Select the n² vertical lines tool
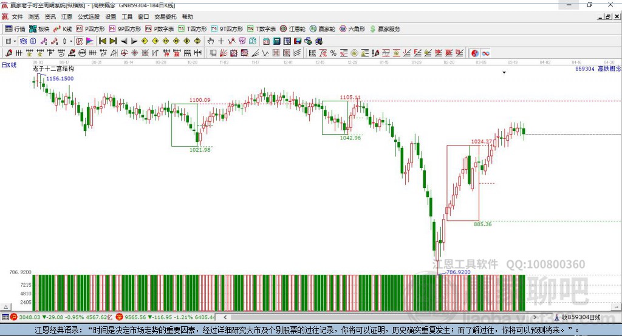622x336 pixels. click(x=103, y=53)
